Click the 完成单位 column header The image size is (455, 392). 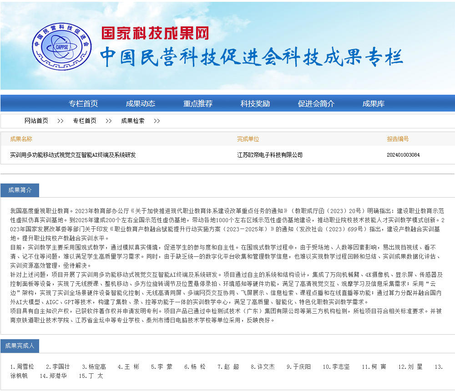click(248, 139)
